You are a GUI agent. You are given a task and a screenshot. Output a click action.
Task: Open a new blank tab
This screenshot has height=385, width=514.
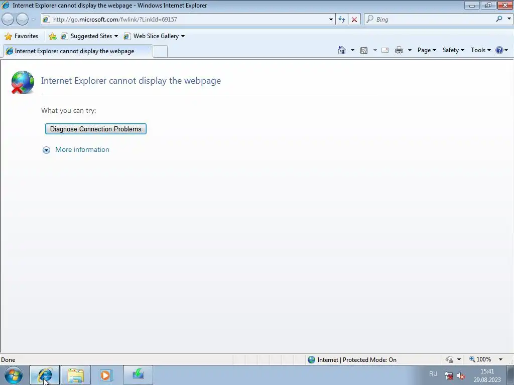160,52
